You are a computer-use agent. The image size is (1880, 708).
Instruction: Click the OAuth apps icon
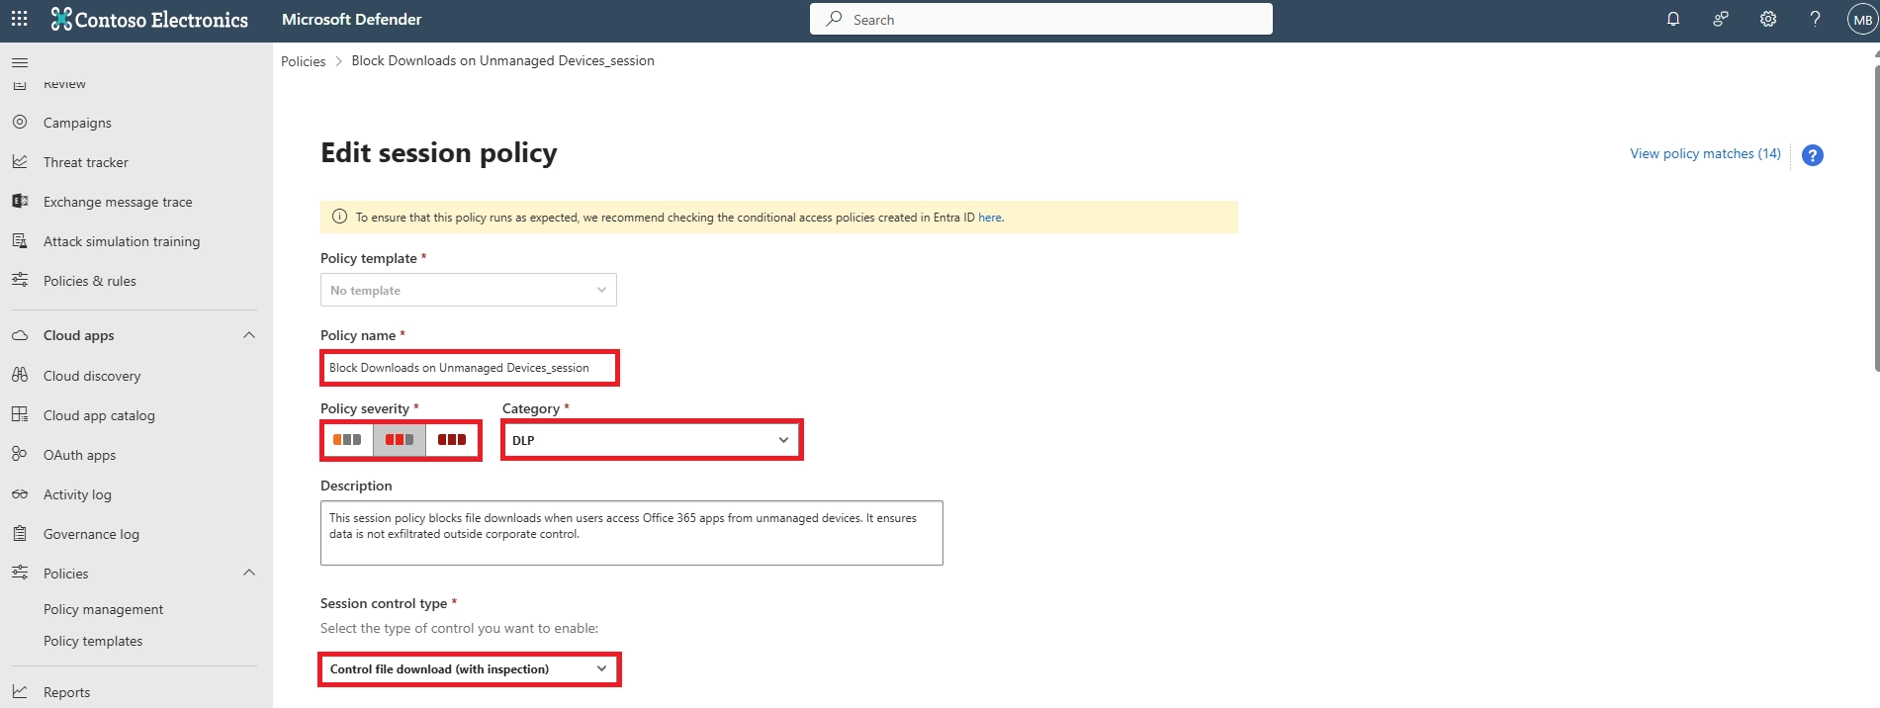20,455
